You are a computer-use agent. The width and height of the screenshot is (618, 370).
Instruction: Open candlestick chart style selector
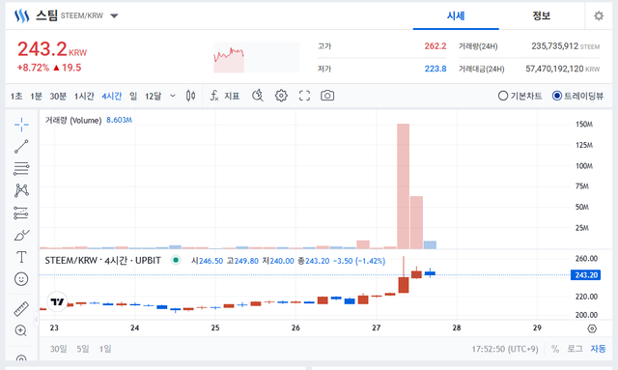point(191,96)
